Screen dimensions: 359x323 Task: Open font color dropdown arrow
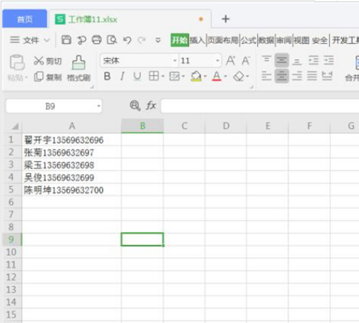coord(225,76)
